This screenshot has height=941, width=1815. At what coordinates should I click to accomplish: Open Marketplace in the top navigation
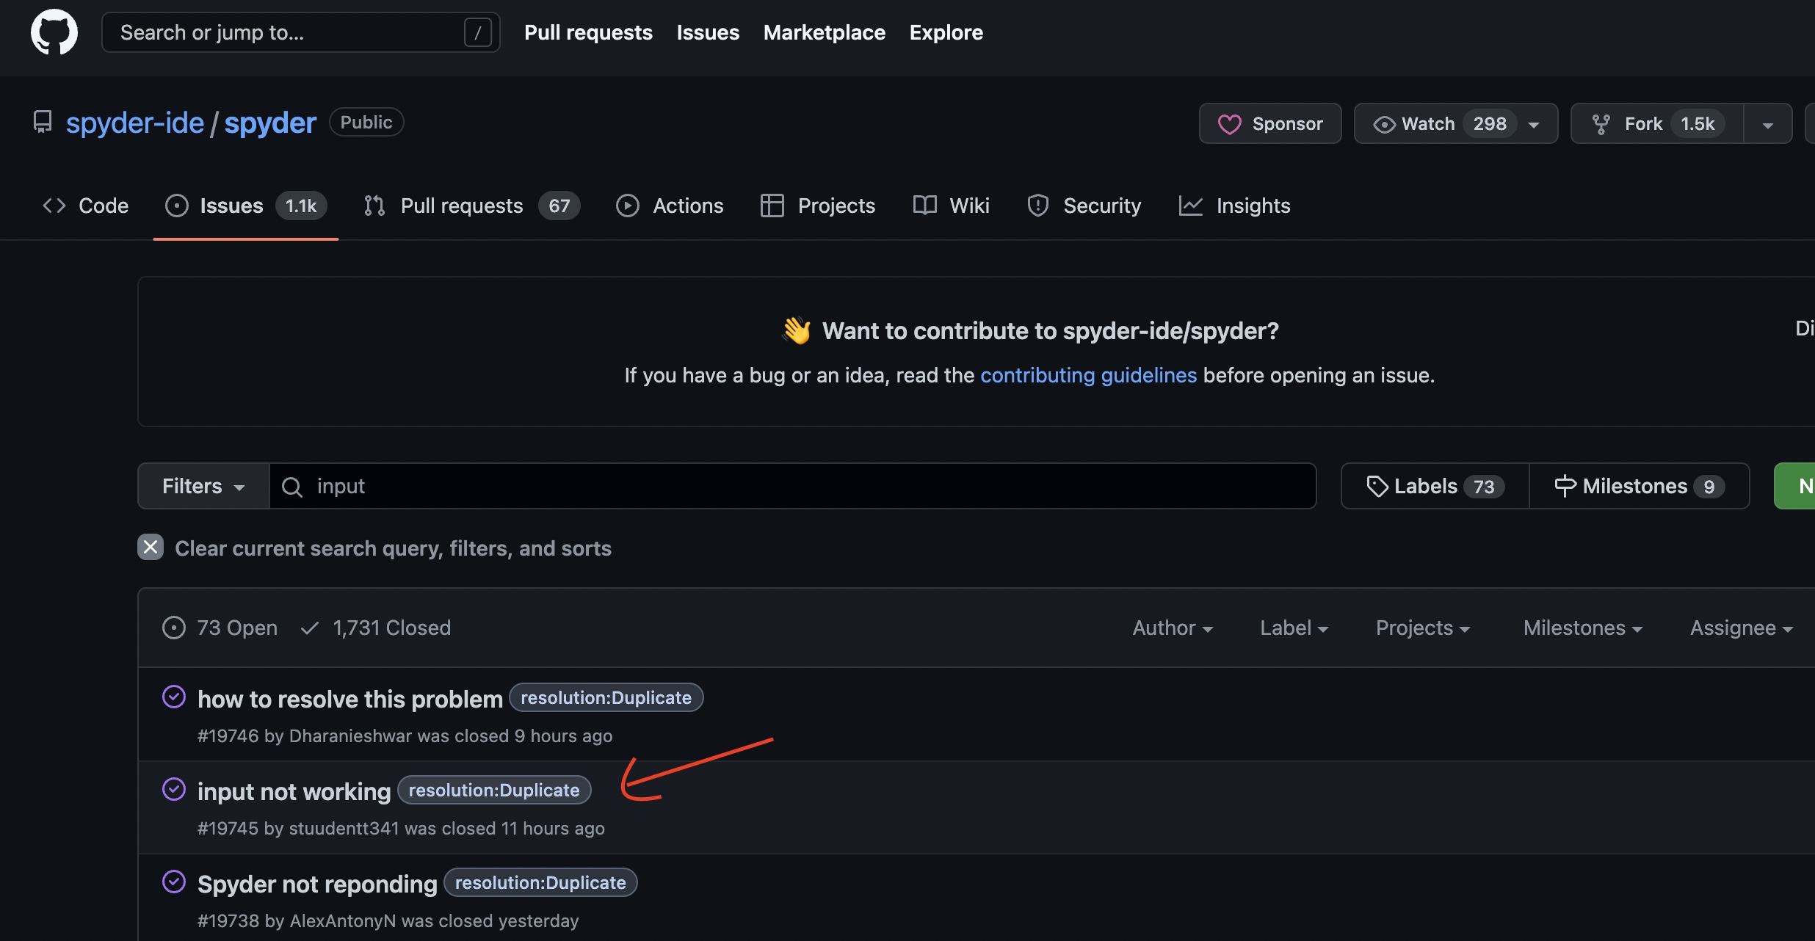point(825,32)
